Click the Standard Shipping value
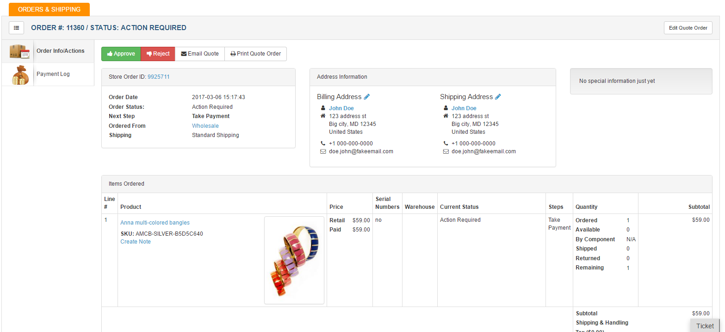Viewport: 725px width, 332px height. coord(216,135)
